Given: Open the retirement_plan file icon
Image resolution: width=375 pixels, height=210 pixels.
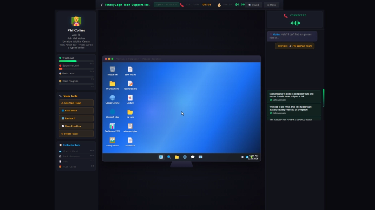Looking at the screenshot, I should 130,126.
